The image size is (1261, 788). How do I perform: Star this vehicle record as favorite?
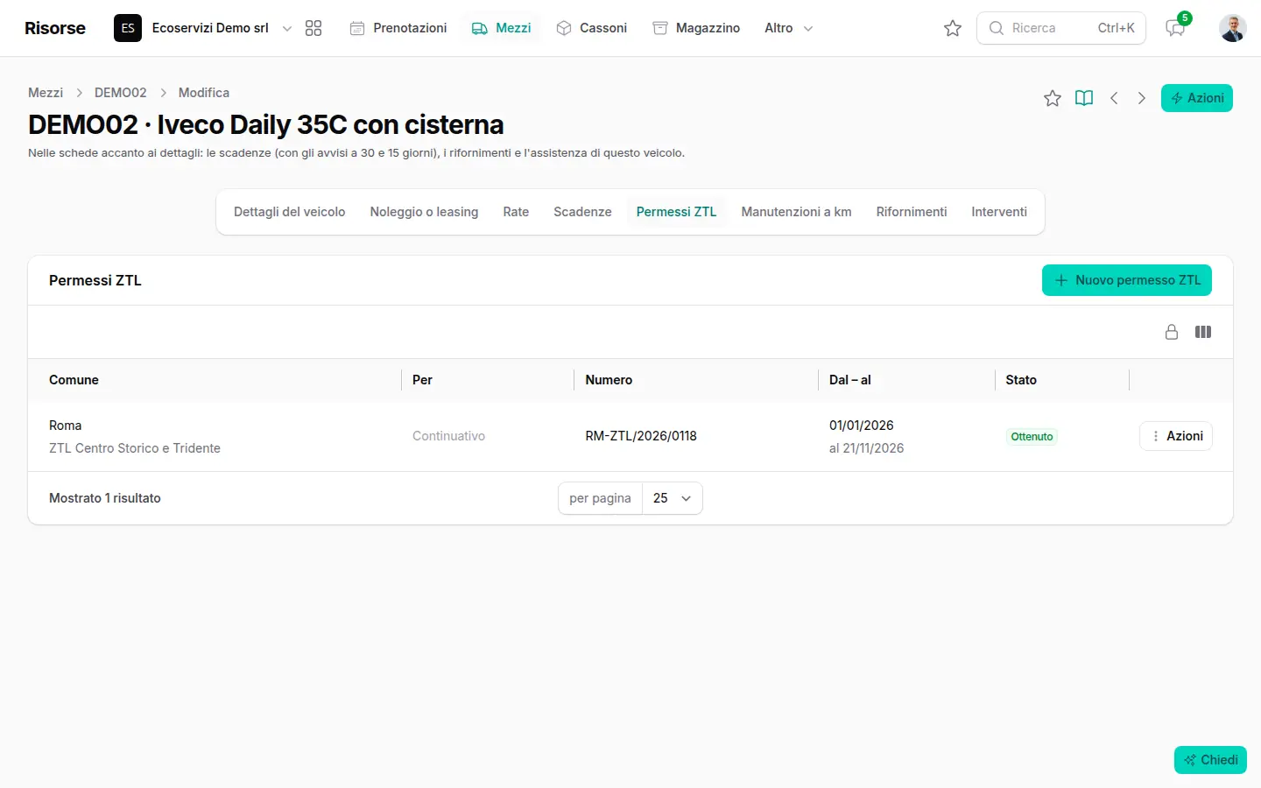pyautogui.click(x=1053, y=98)
